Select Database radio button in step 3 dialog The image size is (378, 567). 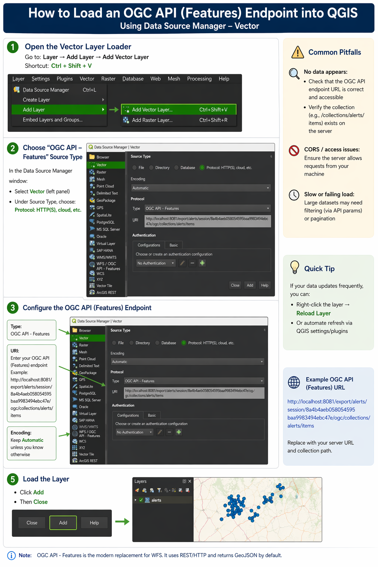pos(157,343)
